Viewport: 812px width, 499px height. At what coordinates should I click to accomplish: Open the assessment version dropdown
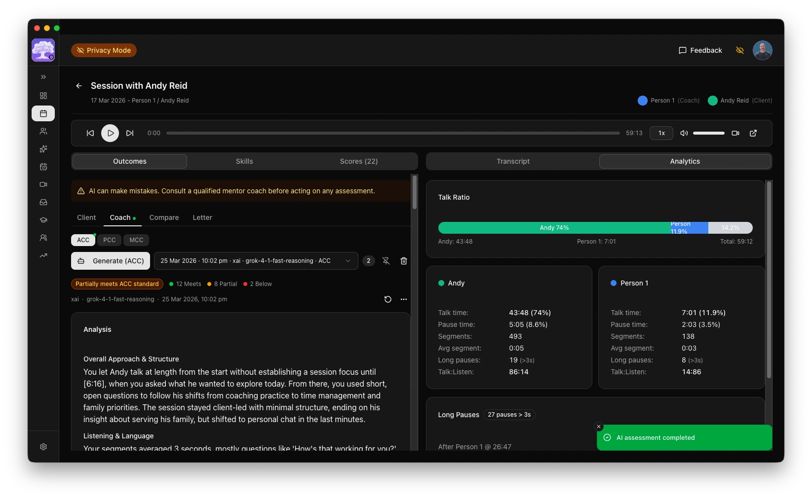coord(256,261)
